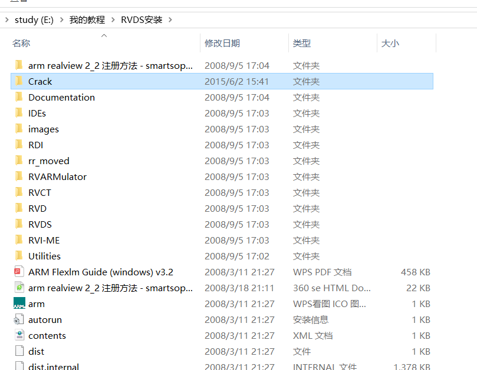
Task: Click the Utilities folder icon
Action: [x=19, y=255]
